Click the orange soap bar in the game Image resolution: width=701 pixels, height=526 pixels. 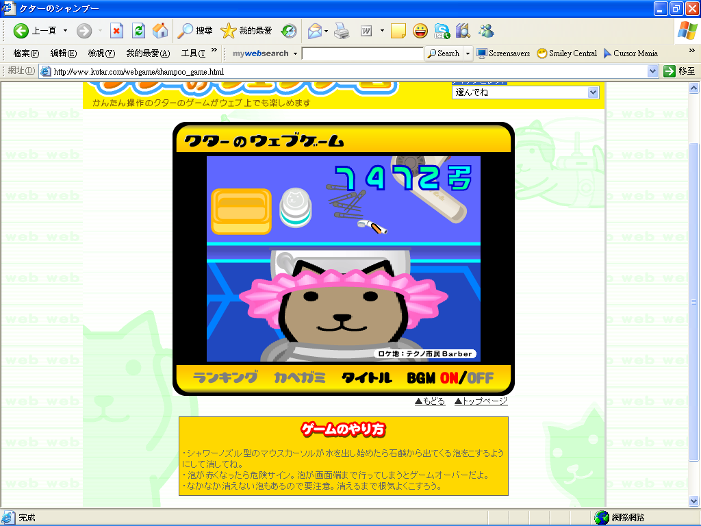tap(242, 212)
